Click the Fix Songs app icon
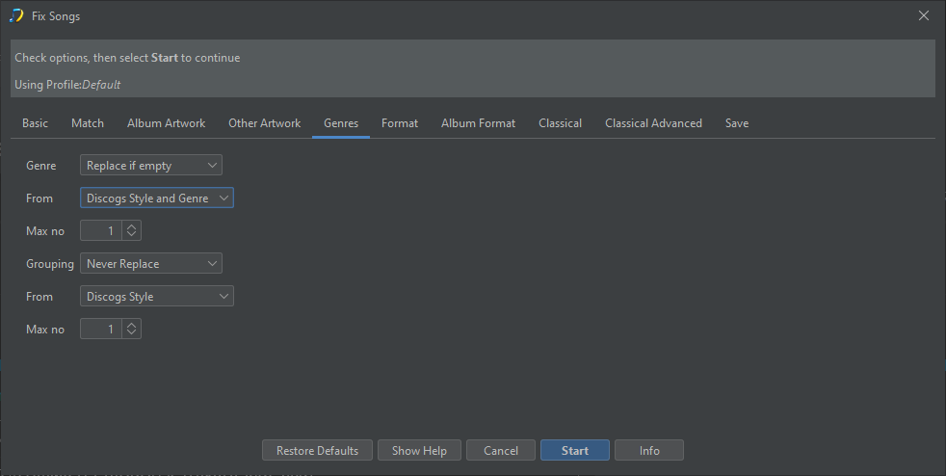Image resolution: width=946 pixels, height=476 pixels. click(x=15, y=15)
